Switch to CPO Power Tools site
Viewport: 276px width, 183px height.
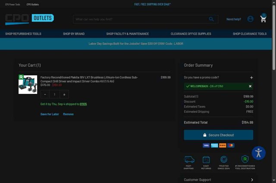pos(13,4)
